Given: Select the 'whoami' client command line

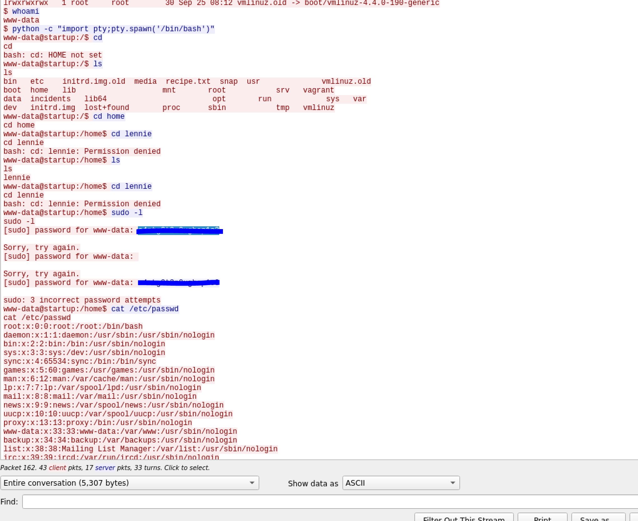Looking at the screenshot, I should point(26,11).
